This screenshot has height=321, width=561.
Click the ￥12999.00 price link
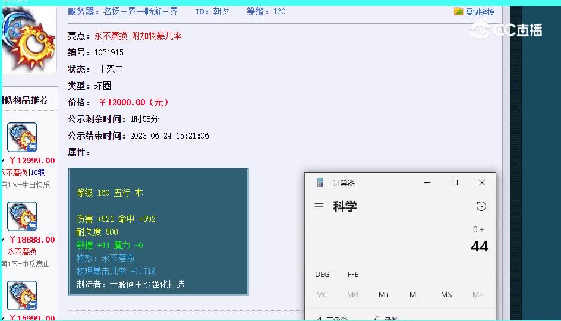coord(32,160)
